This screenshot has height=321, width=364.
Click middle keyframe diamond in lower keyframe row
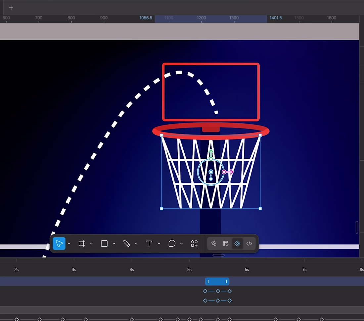pyautogui.click(x=218, y=300)
